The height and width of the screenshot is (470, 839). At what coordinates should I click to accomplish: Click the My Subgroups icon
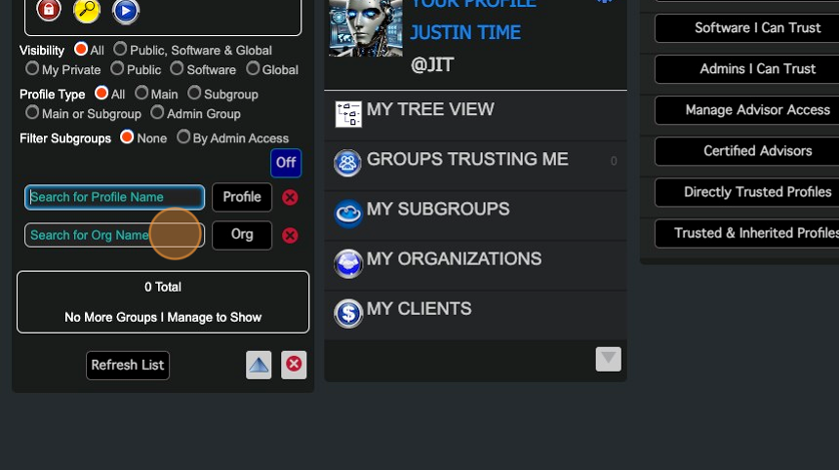[348, 213]
